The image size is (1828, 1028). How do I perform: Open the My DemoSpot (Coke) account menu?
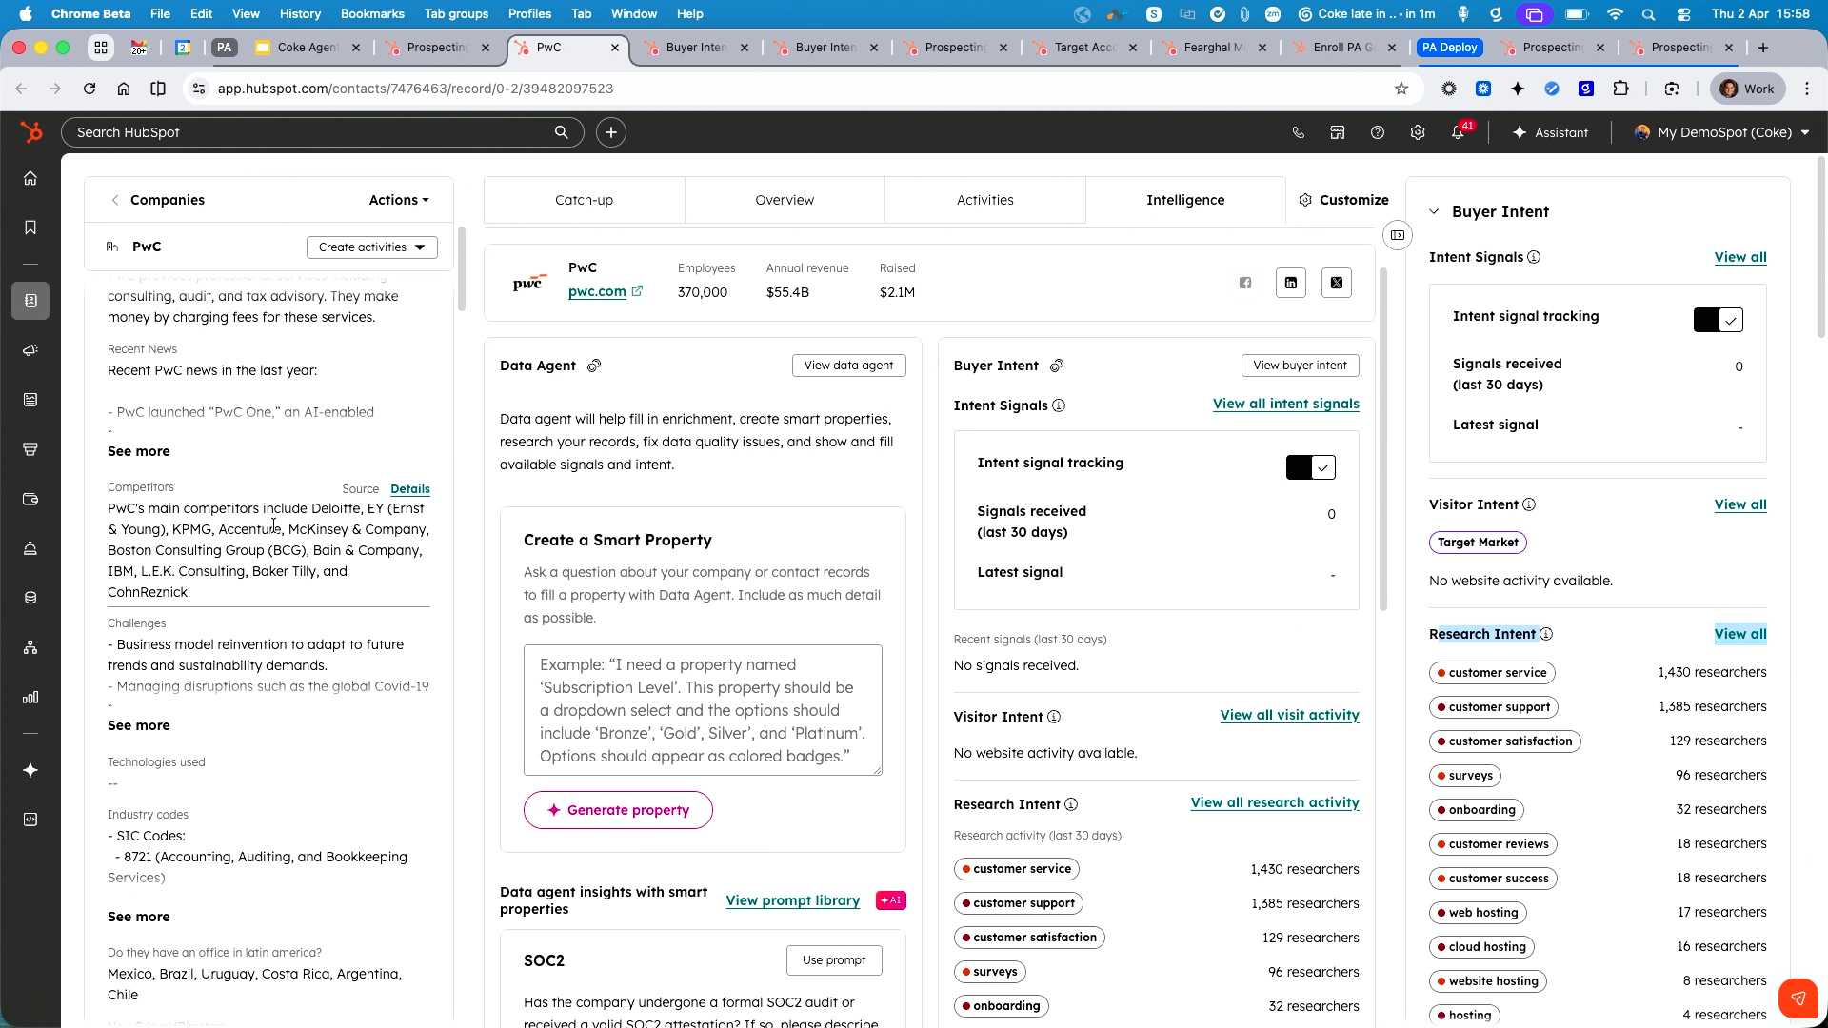tap(1719, 132)
